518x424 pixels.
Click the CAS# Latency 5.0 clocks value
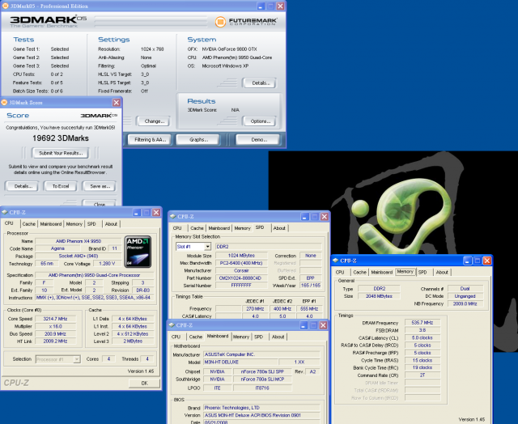point(422,337)
